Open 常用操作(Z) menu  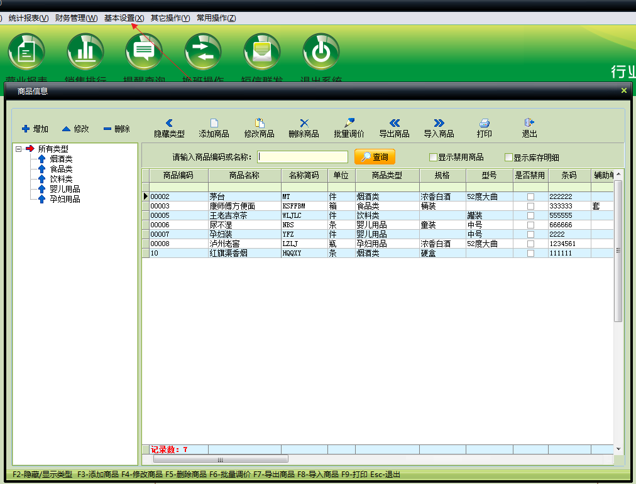coord(216,18)
